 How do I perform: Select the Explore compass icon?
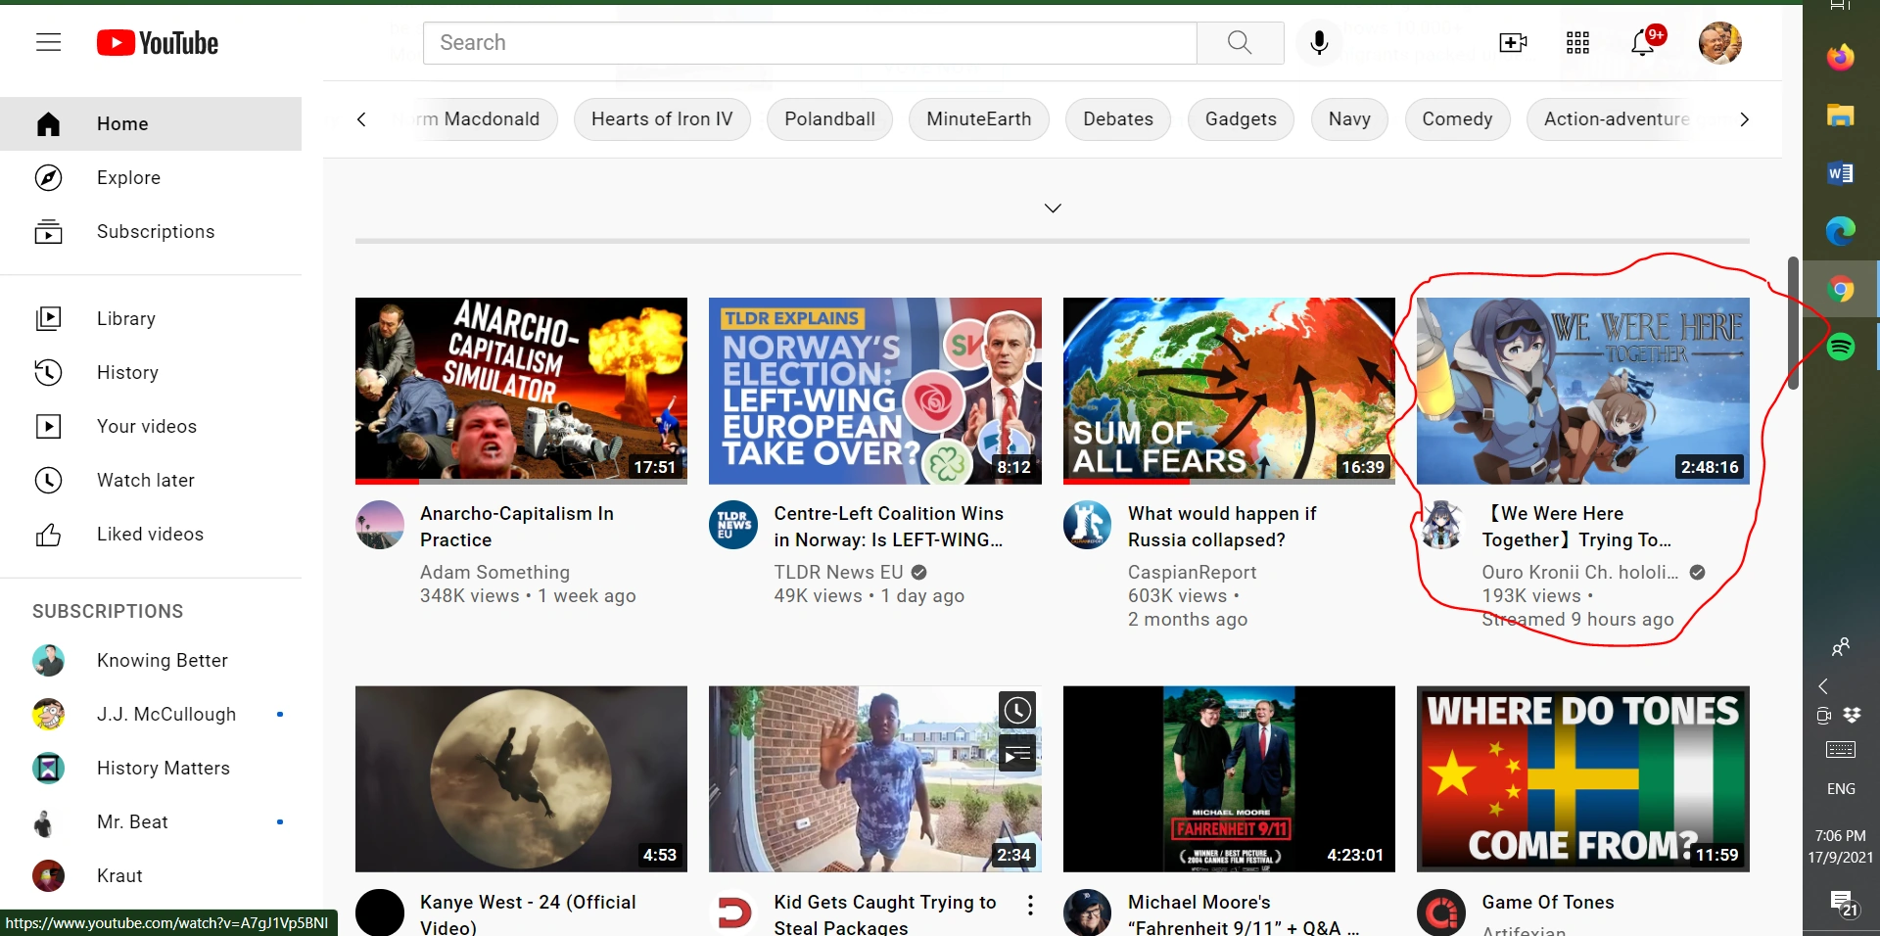(x=48, y=177)
